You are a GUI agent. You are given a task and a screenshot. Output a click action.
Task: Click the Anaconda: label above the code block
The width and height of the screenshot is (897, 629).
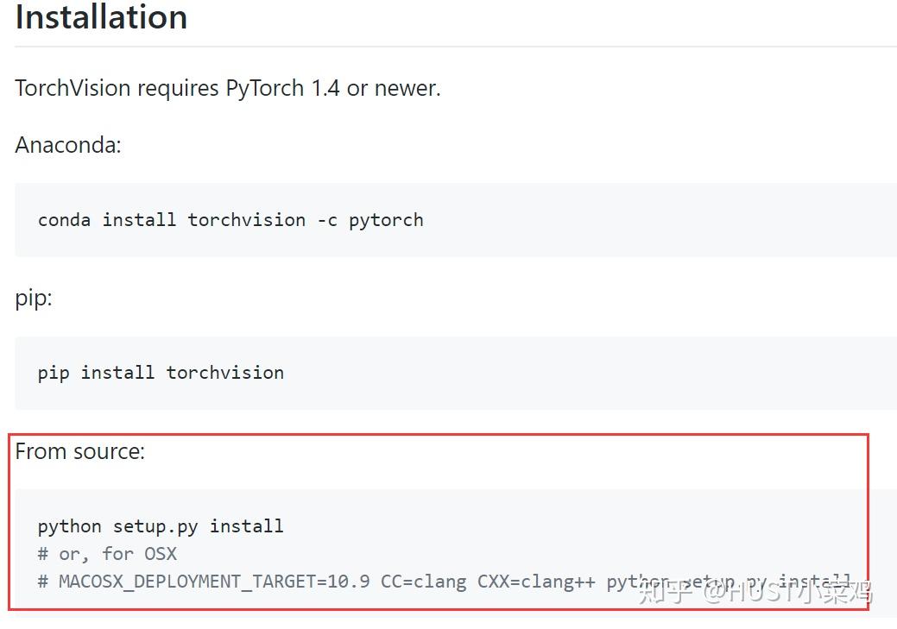(x=67, y=145)
